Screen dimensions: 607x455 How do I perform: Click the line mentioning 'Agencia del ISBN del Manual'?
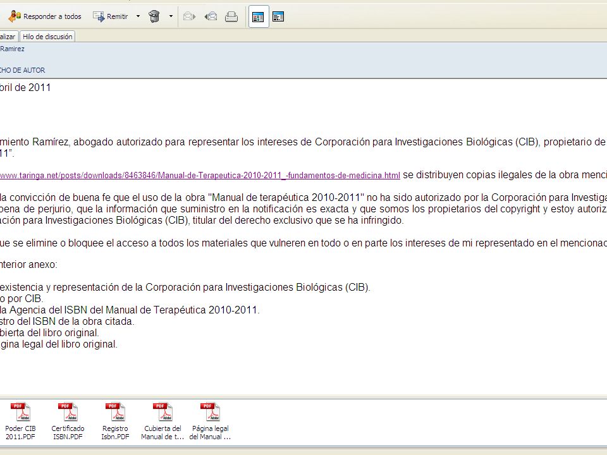coord(130,310)
